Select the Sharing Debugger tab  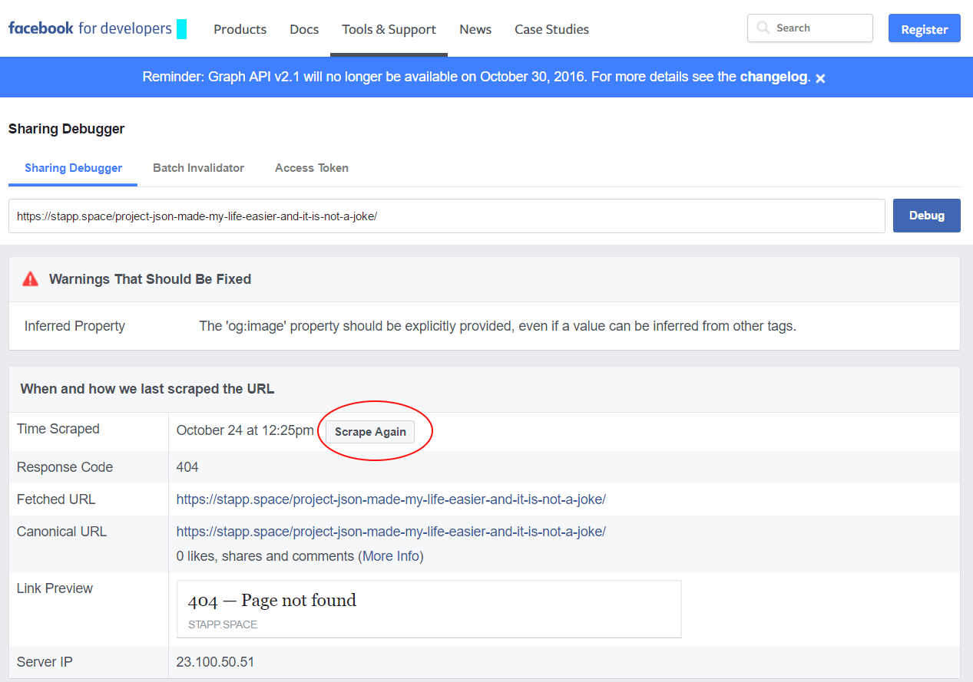73,168
